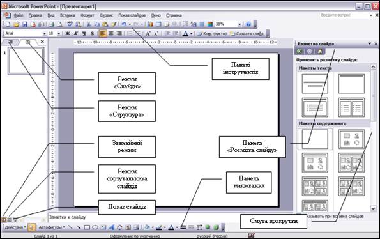Cut selection using the scissors icon
Screen dimensions: 380x239
pos(89,24)
